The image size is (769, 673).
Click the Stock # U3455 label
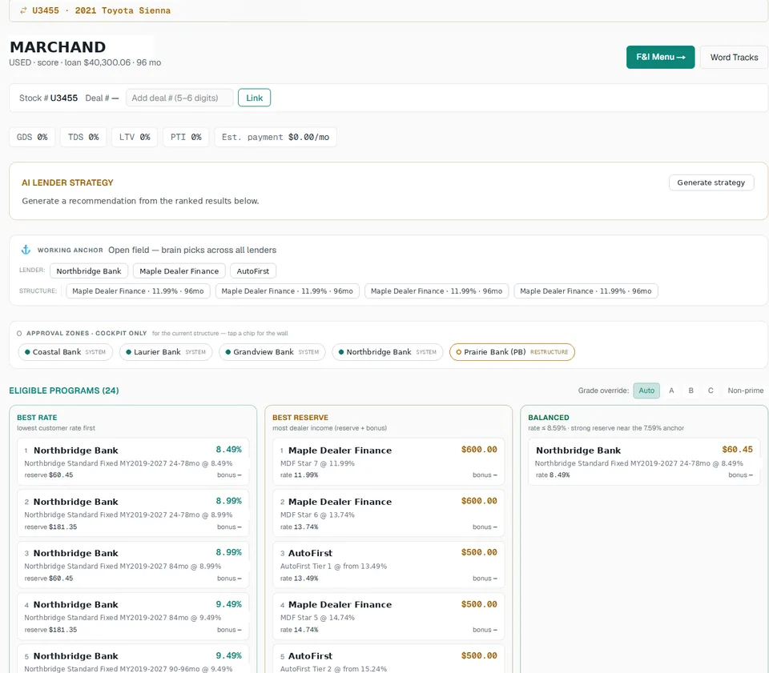(x=48, y=98)
